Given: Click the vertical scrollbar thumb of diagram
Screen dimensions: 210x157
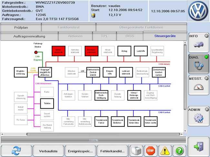Looking at the screenshot, I should pyautogui.click(x=185, y=77).
